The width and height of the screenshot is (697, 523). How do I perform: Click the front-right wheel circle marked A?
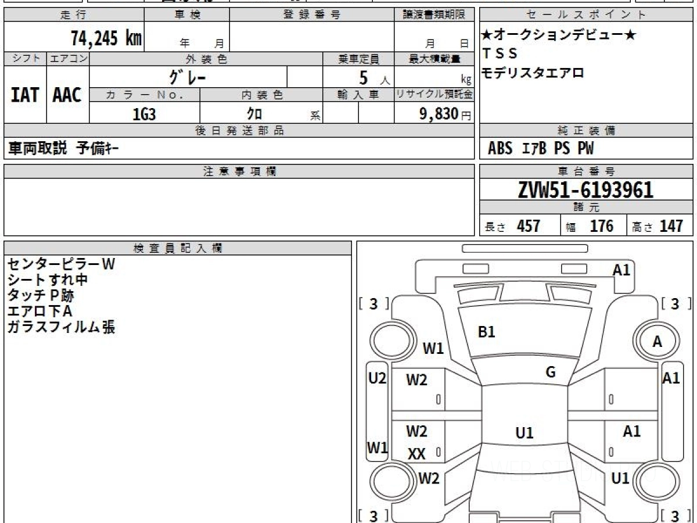657,342
